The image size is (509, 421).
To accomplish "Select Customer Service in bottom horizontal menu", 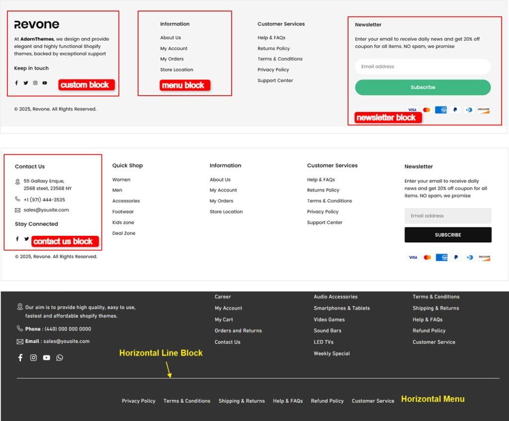I will pyautogui.click(x=373, y=401).
